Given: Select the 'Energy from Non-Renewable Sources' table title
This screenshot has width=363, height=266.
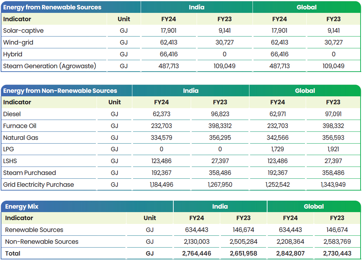Looking at the screenshot, I should (60, 91).
